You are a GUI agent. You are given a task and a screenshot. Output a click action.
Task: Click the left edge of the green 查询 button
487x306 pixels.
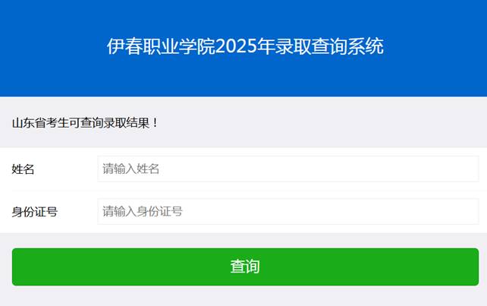coord(20,267)
